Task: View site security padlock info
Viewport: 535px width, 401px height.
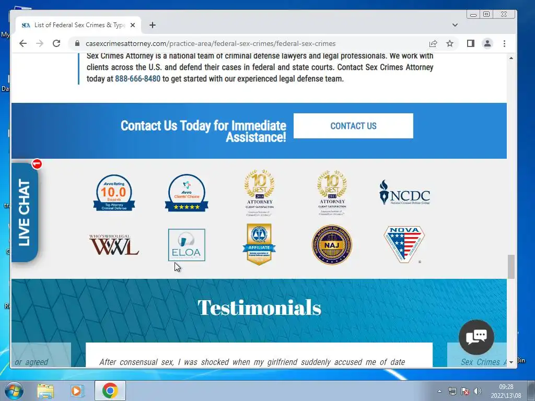Action: coord(77,44)
